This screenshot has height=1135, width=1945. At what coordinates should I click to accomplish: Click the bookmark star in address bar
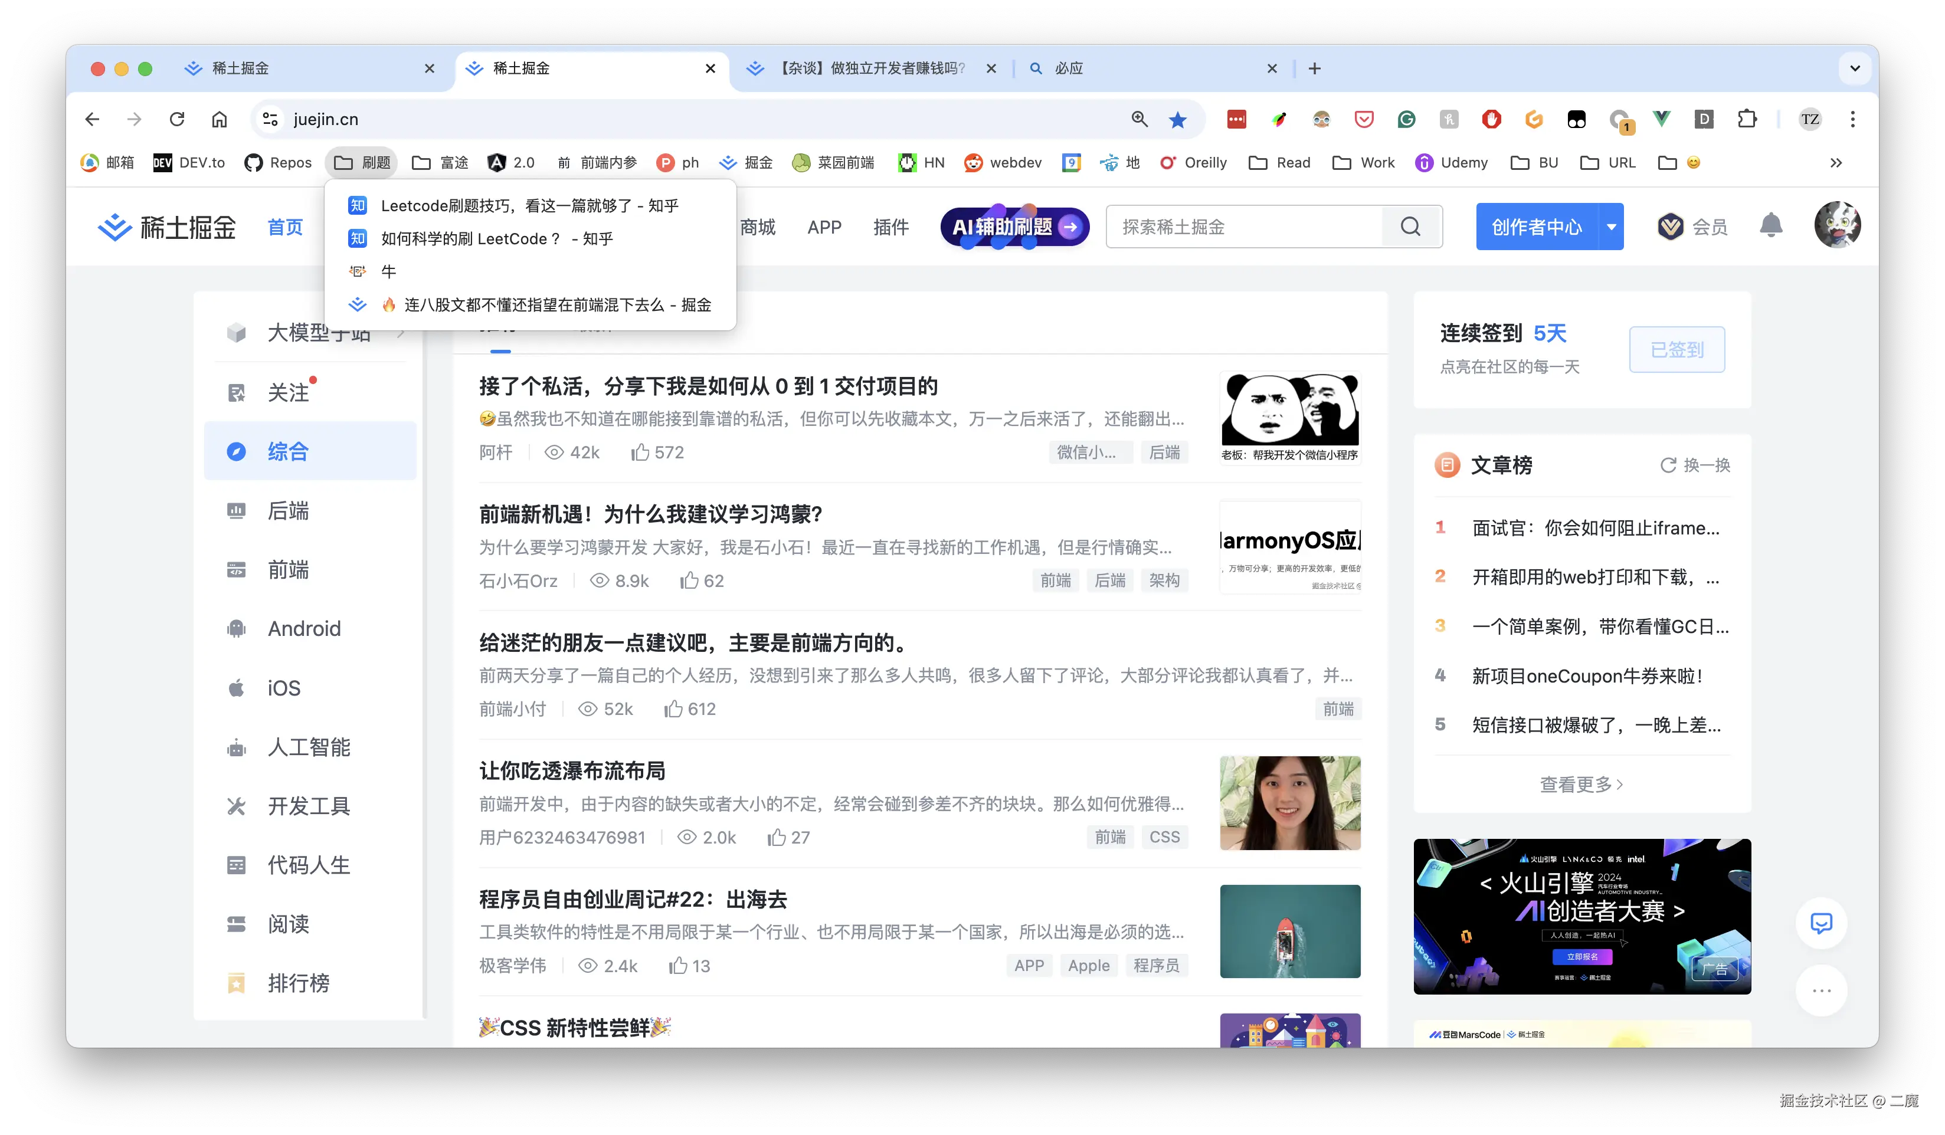[x=1177, y=120]
